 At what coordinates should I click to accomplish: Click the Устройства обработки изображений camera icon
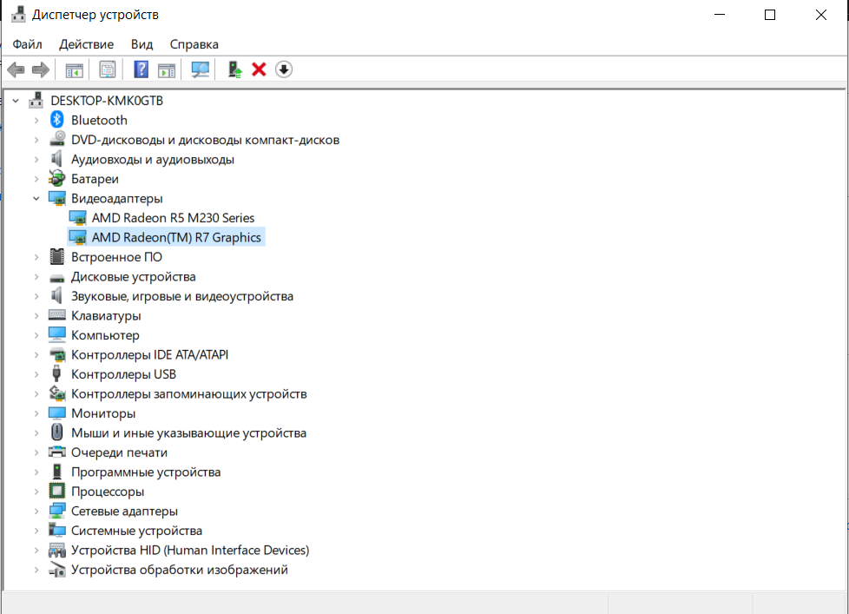coord(56,570)
